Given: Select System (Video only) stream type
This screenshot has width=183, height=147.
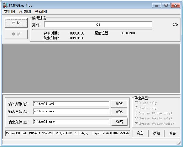Looking at the screenshot, I should pyautogui.click(x=153, y=113).
